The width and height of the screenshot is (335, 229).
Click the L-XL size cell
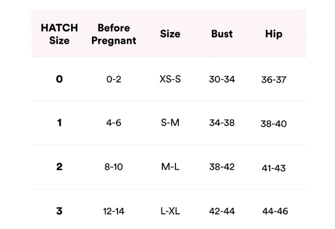point(170,211)
